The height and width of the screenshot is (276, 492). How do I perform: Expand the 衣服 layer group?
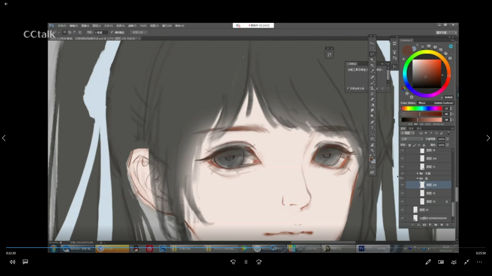[x=417, y=173]
